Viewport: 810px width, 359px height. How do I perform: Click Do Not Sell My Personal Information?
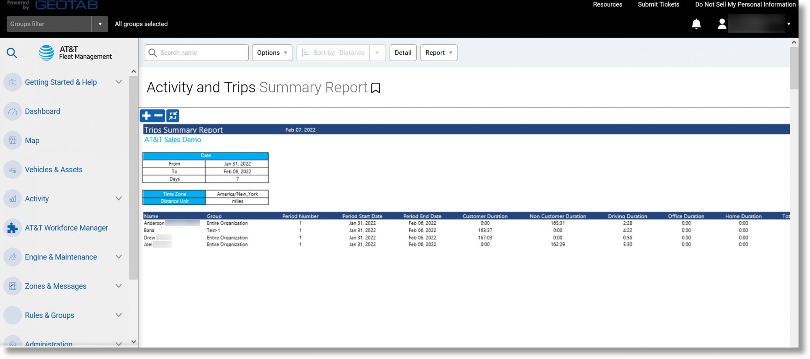(x=745, y=4)
